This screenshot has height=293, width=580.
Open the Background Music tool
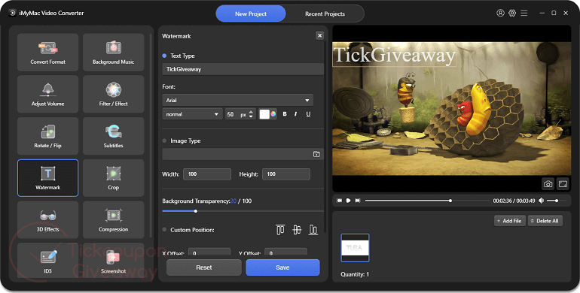coord(113,53)
